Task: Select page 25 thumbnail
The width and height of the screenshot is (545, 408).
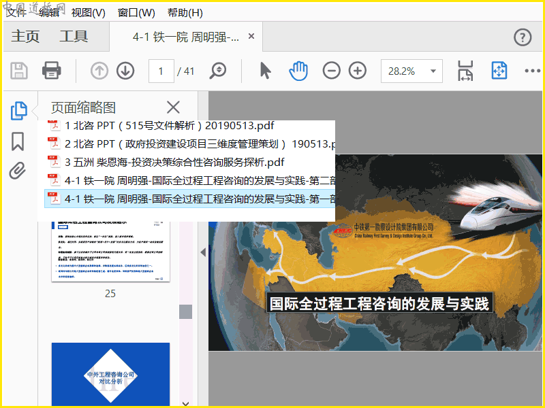Action: [x=110, y=252]
